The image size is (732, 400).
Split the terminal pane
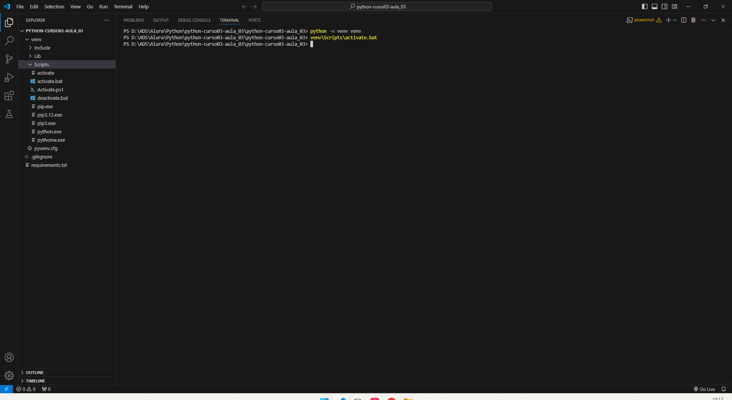click(684, 20)
